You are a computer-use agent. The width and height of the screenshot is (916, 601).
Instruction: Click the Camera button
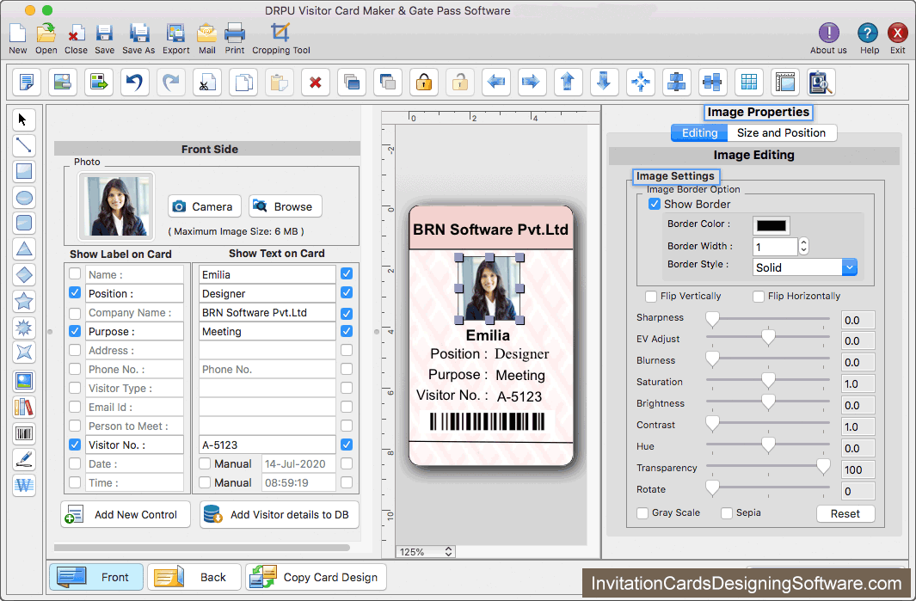tap(205, 206)
